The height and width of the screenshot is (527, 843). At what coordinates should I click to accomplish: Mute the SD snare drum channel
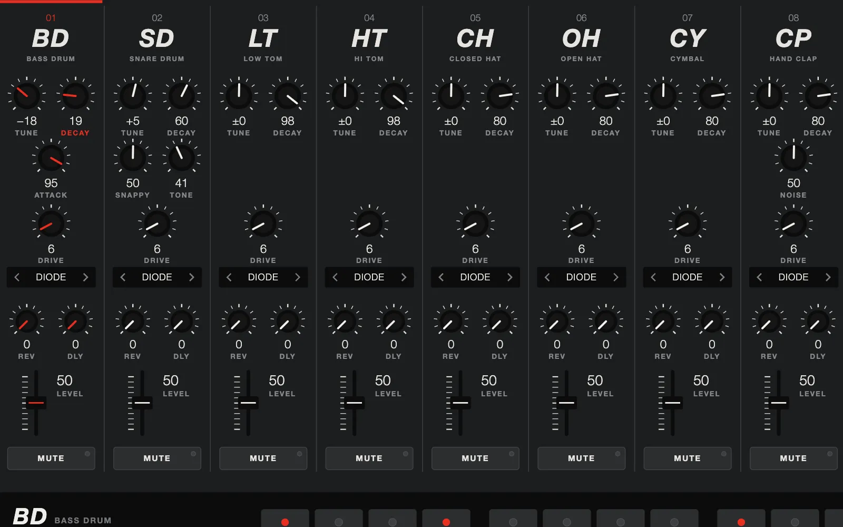click(157, 458)
